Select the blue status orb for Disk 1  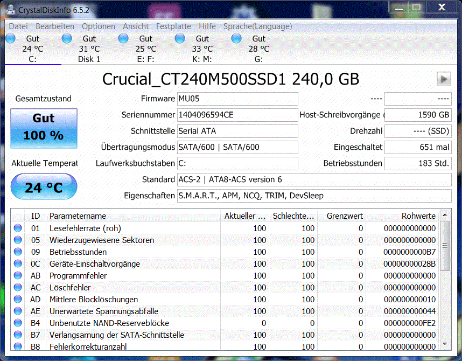click(x=67, y=38)
